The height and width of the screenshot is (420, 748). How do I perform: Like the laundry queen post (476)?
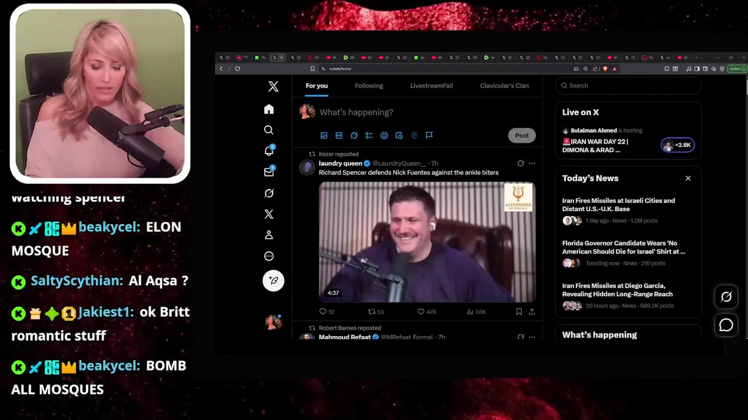pos(427,312)
